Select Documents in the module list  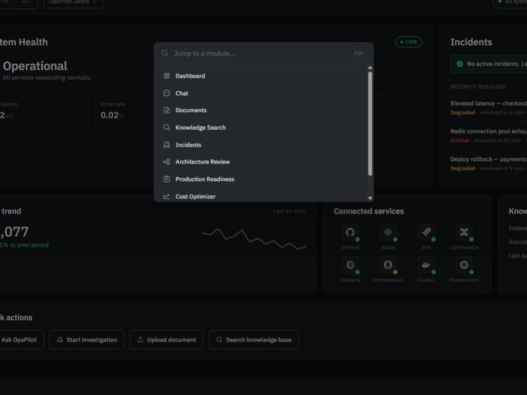261,110
